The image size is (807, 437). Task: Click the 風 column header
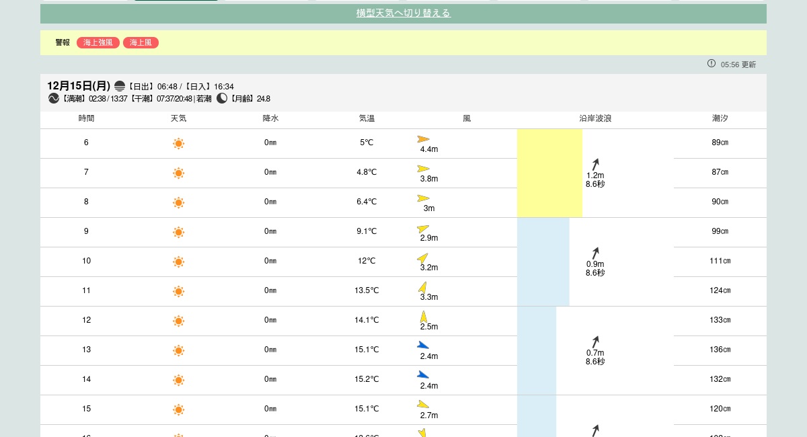point(467,118)
